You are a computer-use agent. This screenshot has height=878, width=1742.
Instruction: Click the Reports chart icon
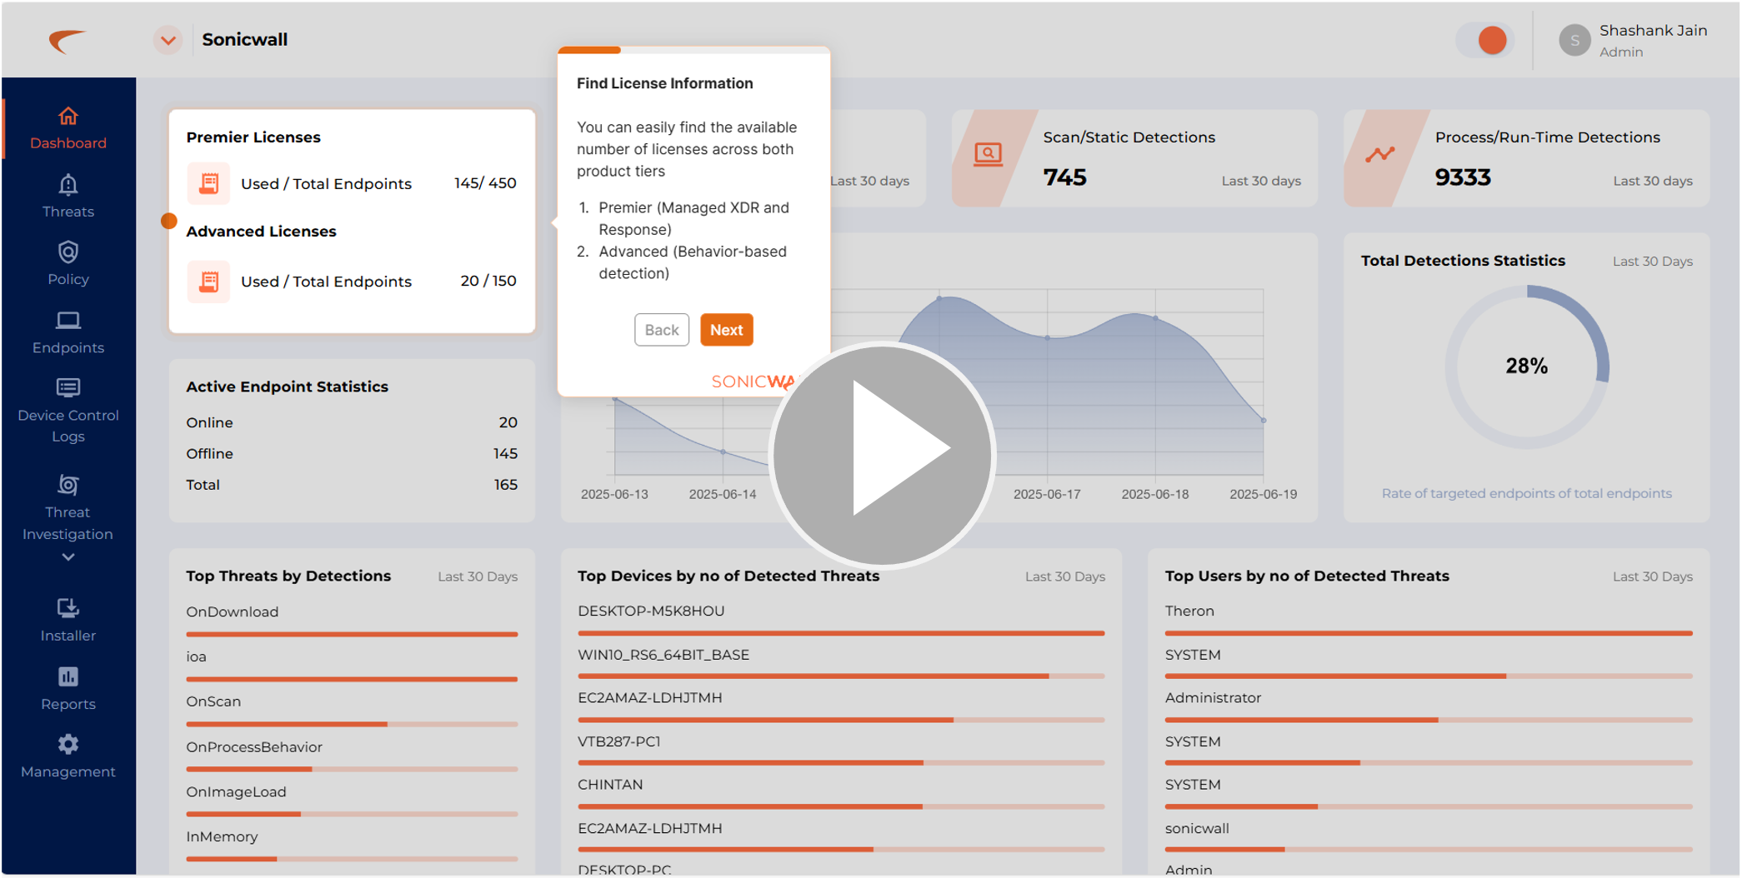(x=68, y=676)
